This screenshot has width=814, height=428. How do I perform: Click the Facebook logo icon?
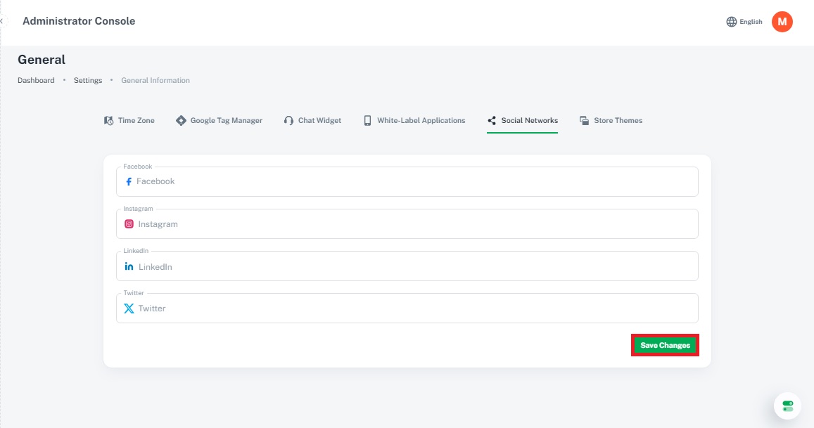pyautogui.click(x=129, y=181)
